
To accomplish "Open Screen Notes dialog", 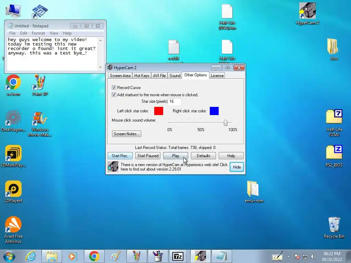I will [126, 134].
